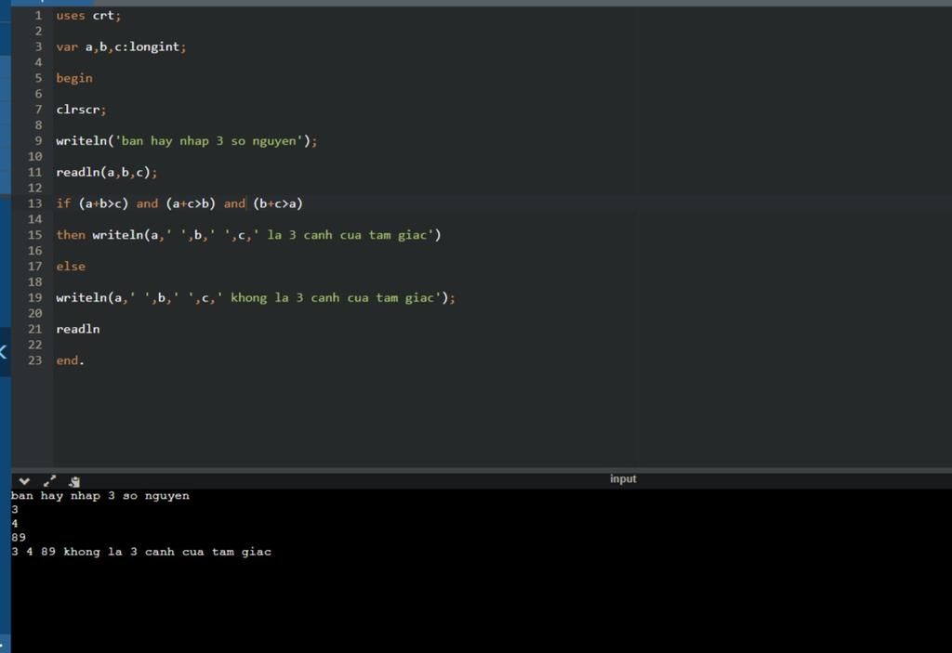952x653 pixels.
Task: Click the 'clrscr;' statement
Action: (81, 110)
